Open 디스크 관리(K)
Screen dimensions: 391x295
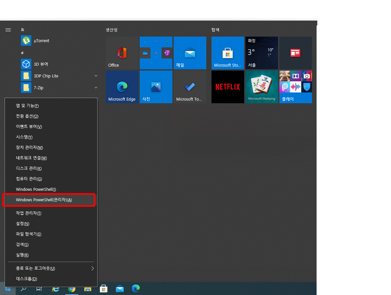[51, 169]
